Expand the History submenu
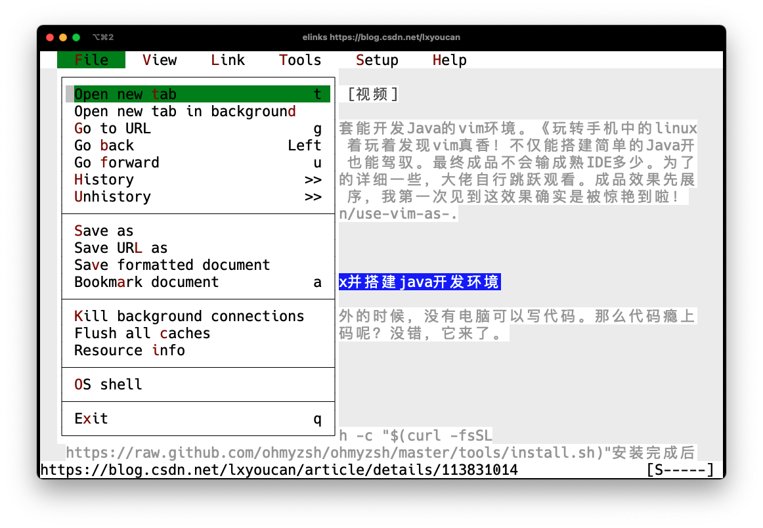 [198, 179]
